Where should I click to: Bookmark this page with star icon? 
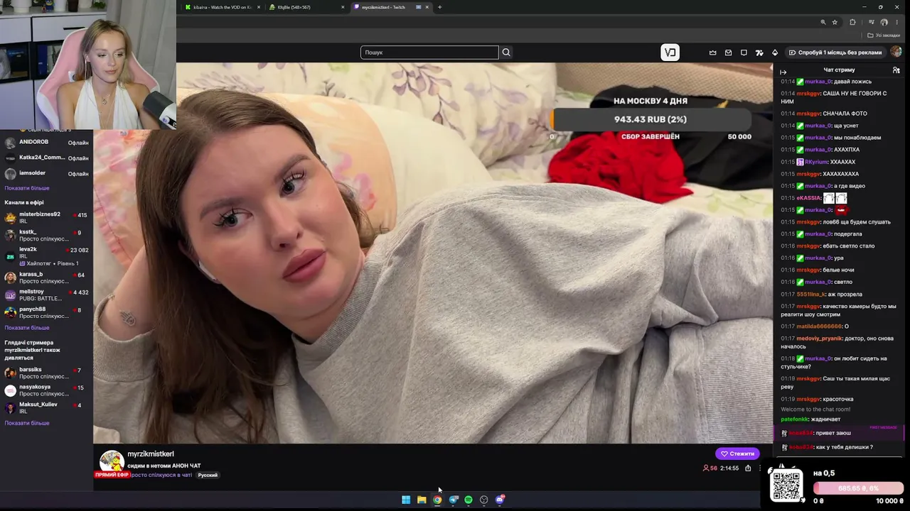tap(835, 22)
